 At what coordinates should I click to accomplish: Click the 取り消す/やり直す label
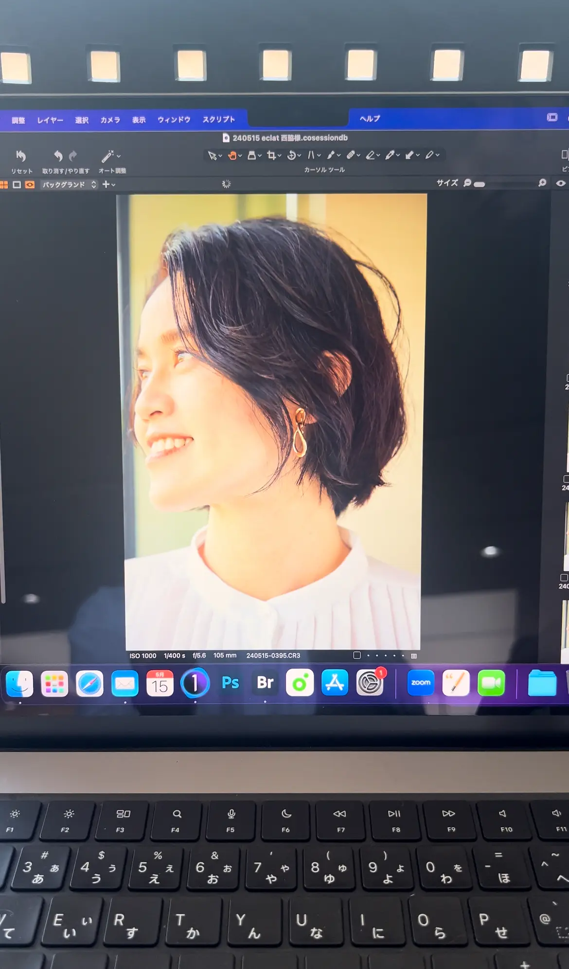pyautogui.click(x=66, y=171)
